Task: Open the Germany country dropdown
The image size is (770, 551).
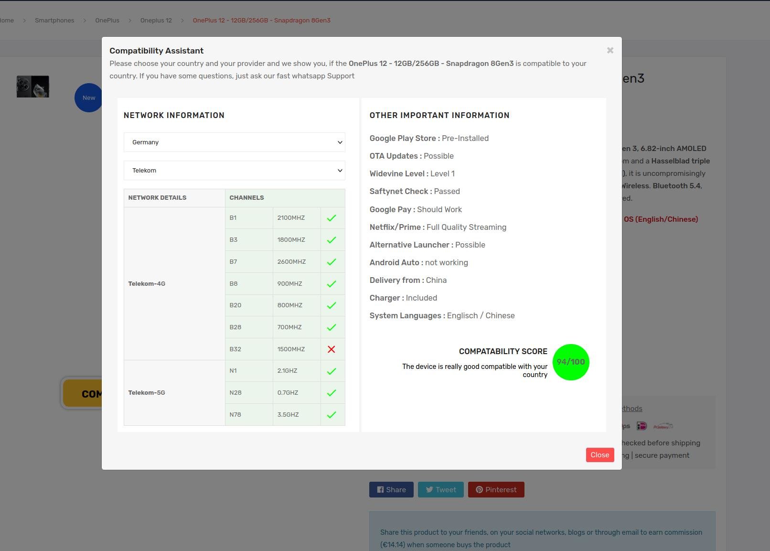Action: pyautogui.click(x=234, y=142)
